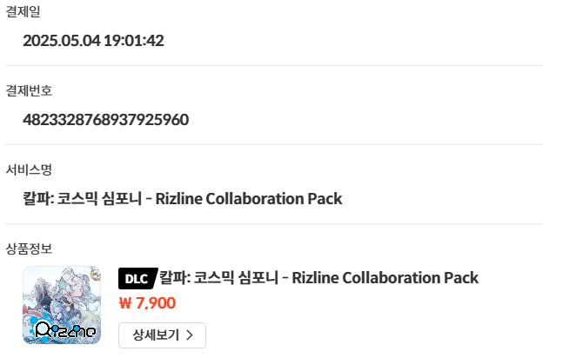Click the date 2025.05.04 in payment date

[x=62, y=40]
